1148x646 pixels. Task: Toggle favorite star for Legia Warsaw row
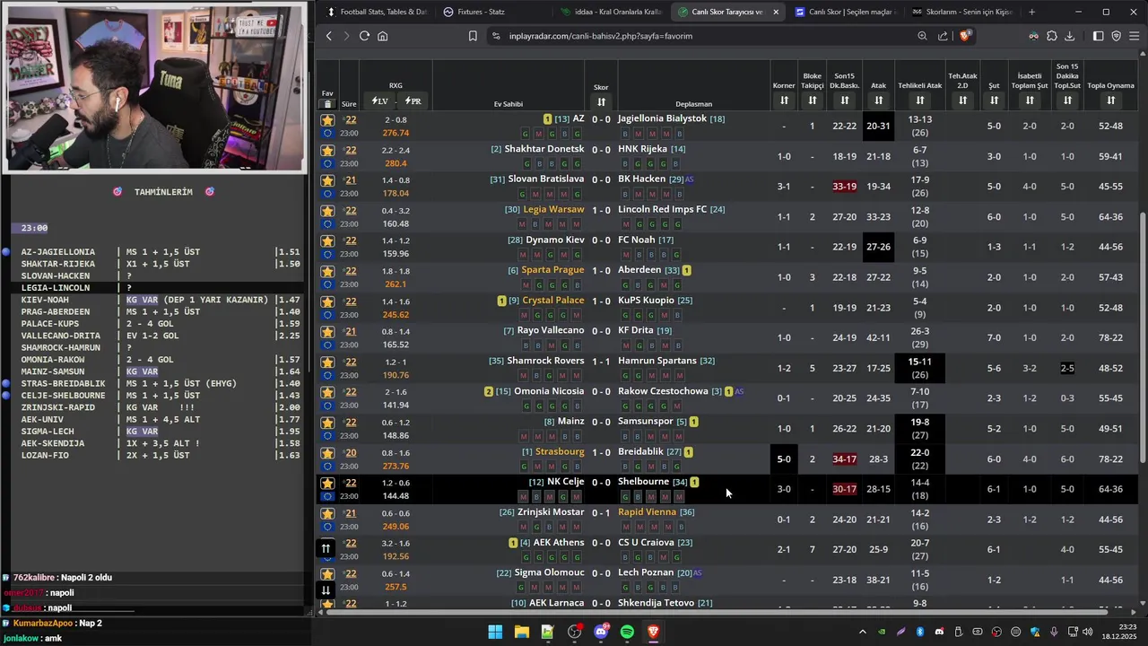coord(327,211)
